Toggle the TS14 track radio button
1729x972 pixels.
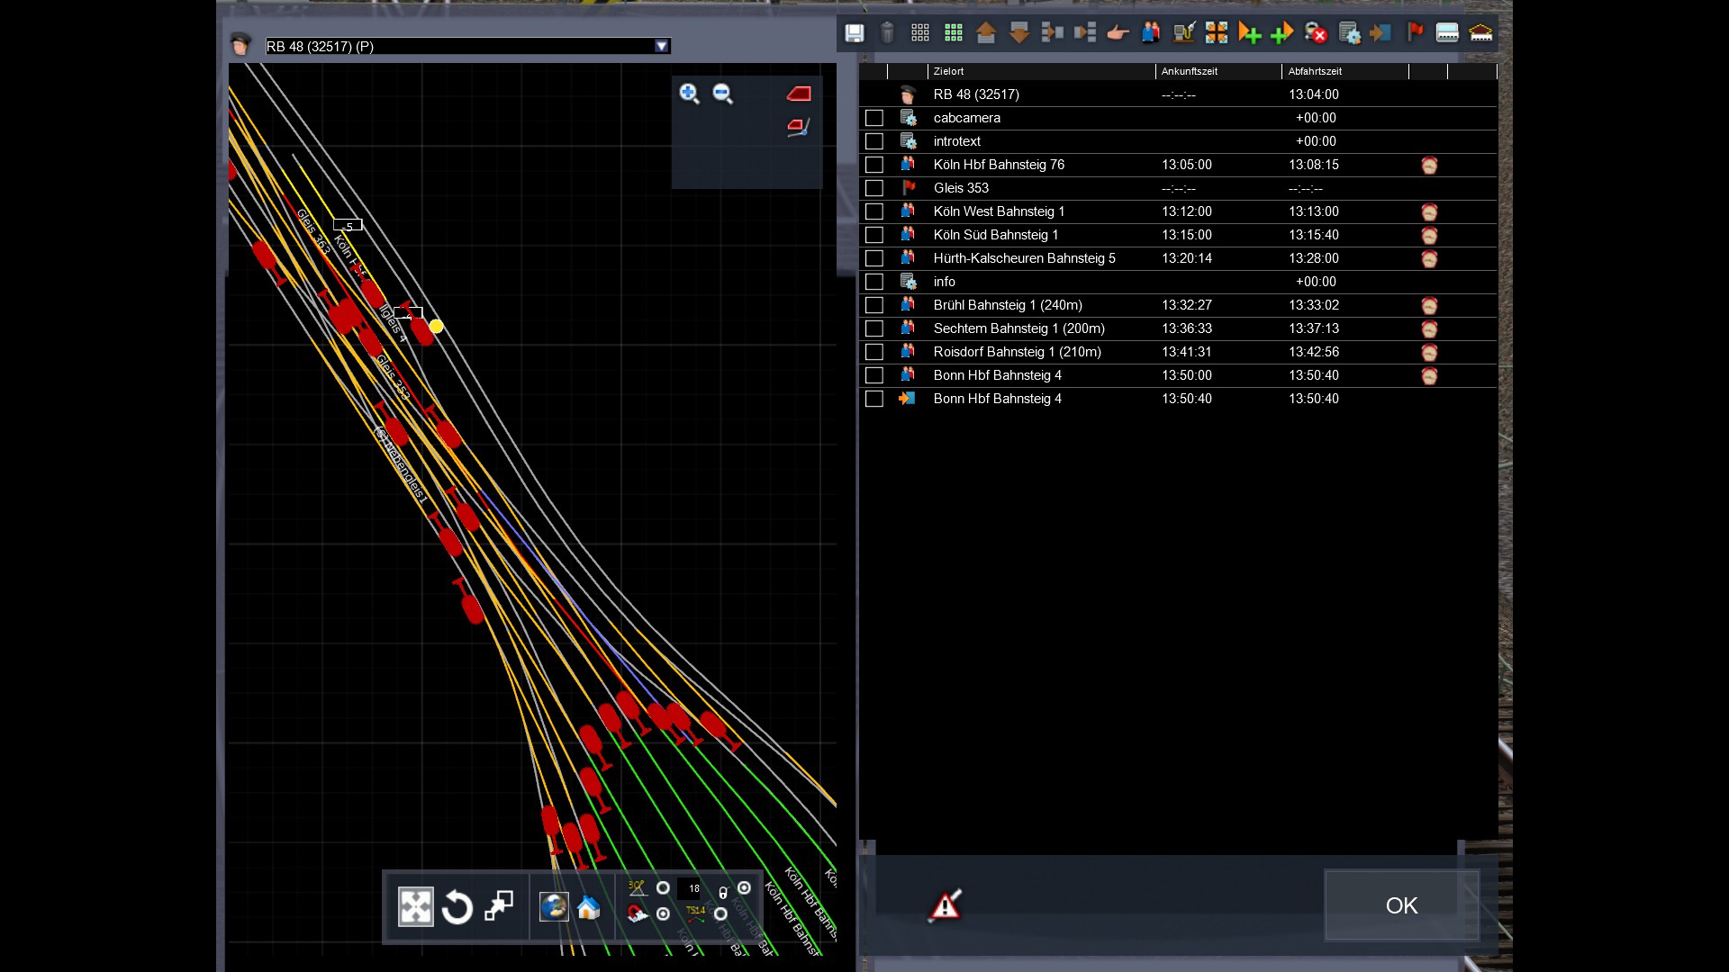720,914
